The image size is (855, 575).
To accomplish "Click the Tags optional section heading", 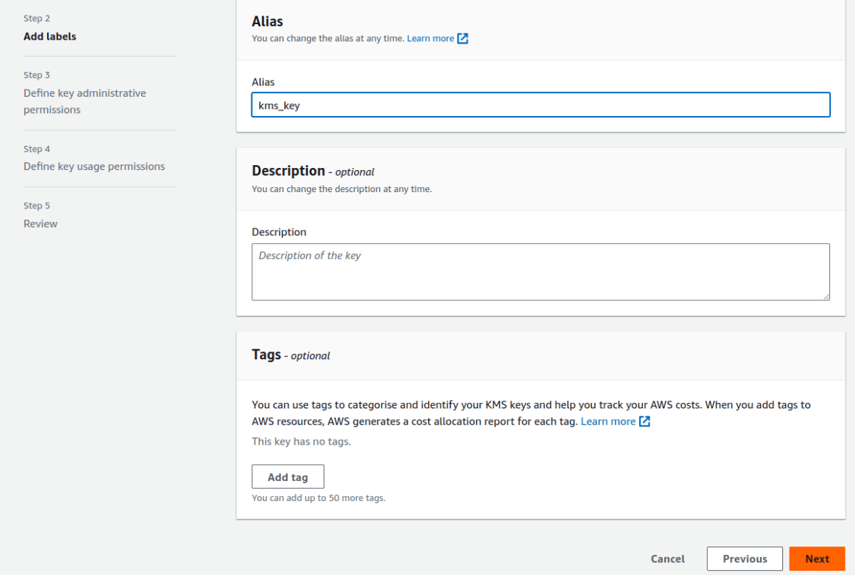I will pyautogui.click(x=290, y=354).
